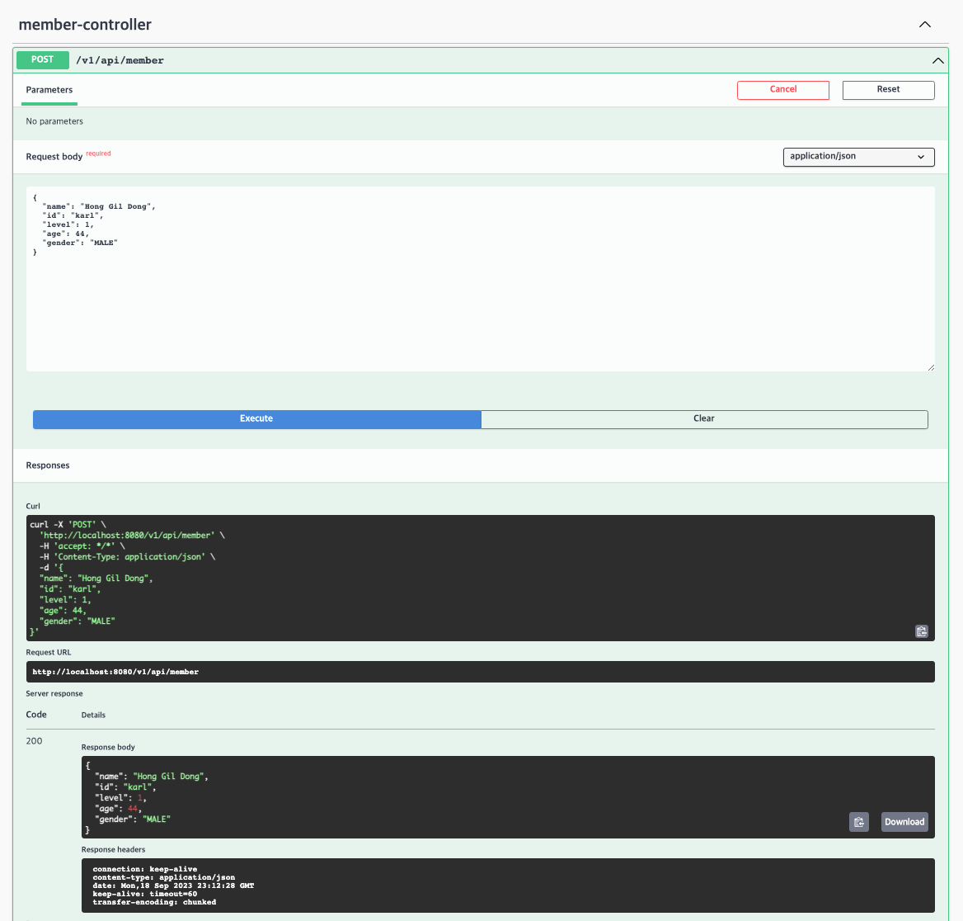The width and height of the screenshot is (963, 921).
Task: Open the application/json media type dropdown
Action: coord(858,157)
